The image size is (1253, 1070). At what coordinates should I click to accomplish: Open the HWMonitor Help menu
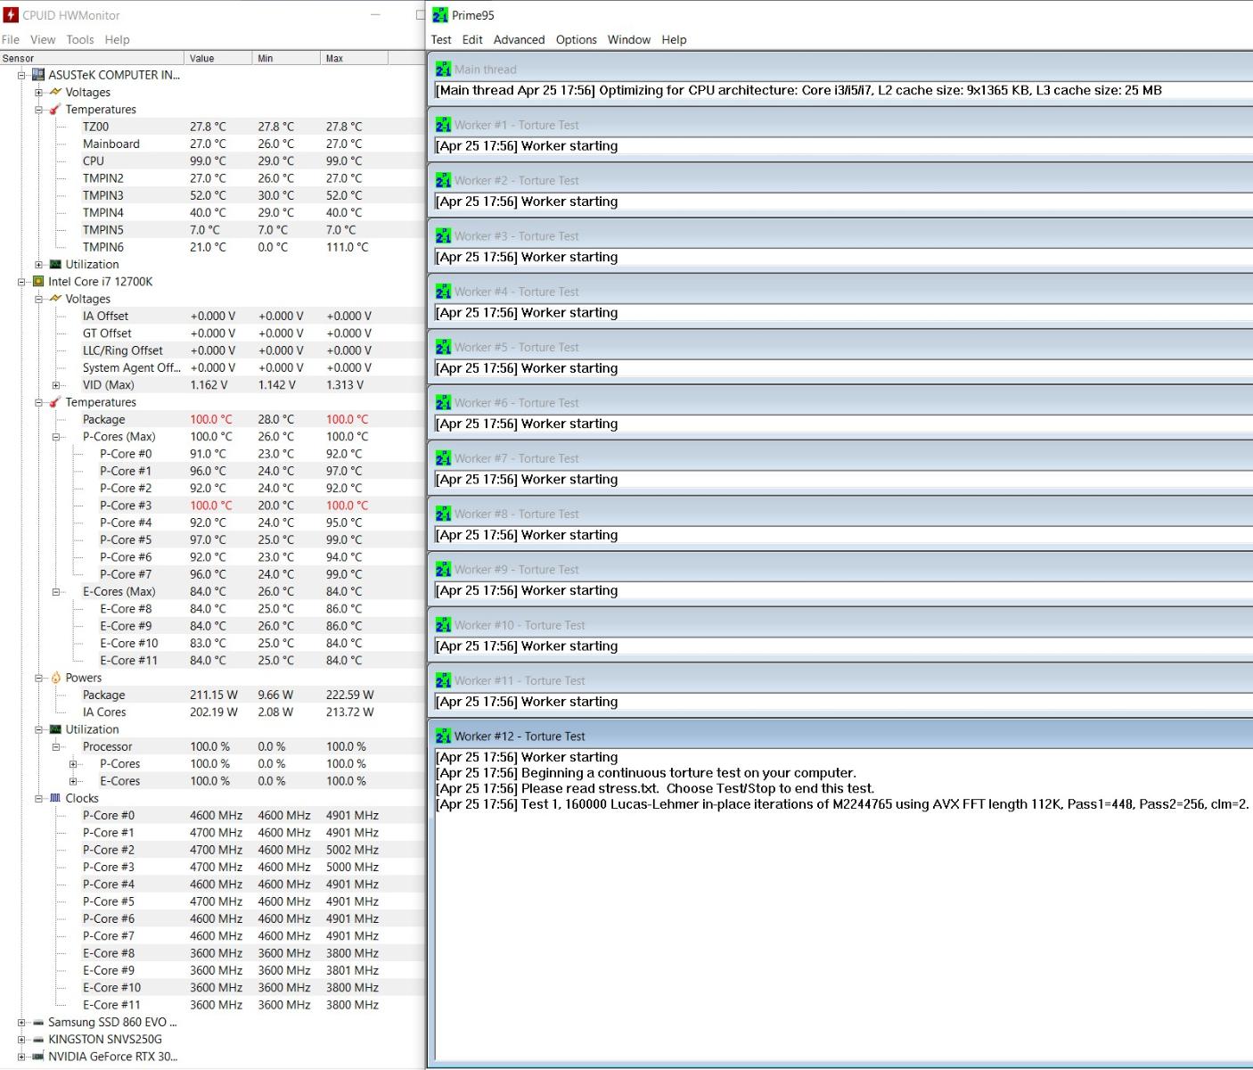click(x=117, y=39)
